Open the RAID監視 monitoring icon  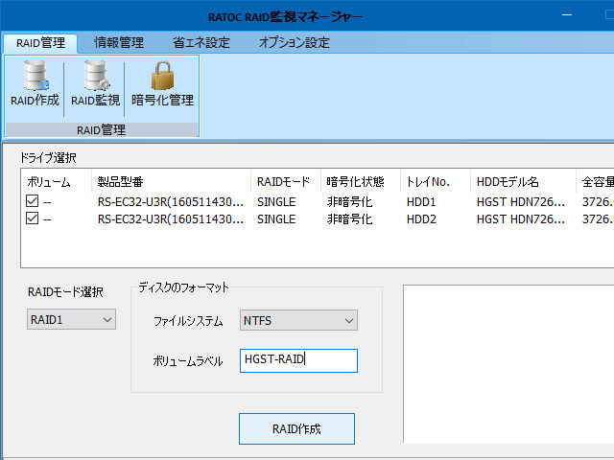(x=95, y=83)
